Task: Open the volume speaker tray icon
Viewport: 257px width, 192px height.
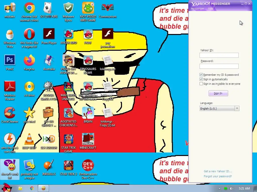Action: (231, 188)
